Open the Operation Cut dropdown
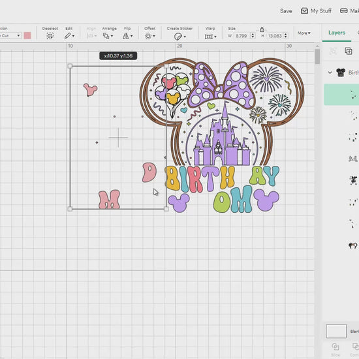The width and height of the screenshot is (359, 359). click(x=10, y=36)
